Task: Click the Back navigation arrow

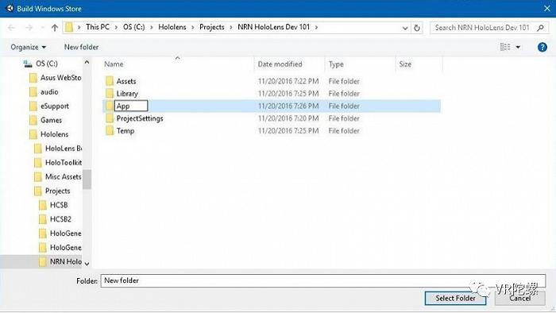Action: click(x=11, y=27)
